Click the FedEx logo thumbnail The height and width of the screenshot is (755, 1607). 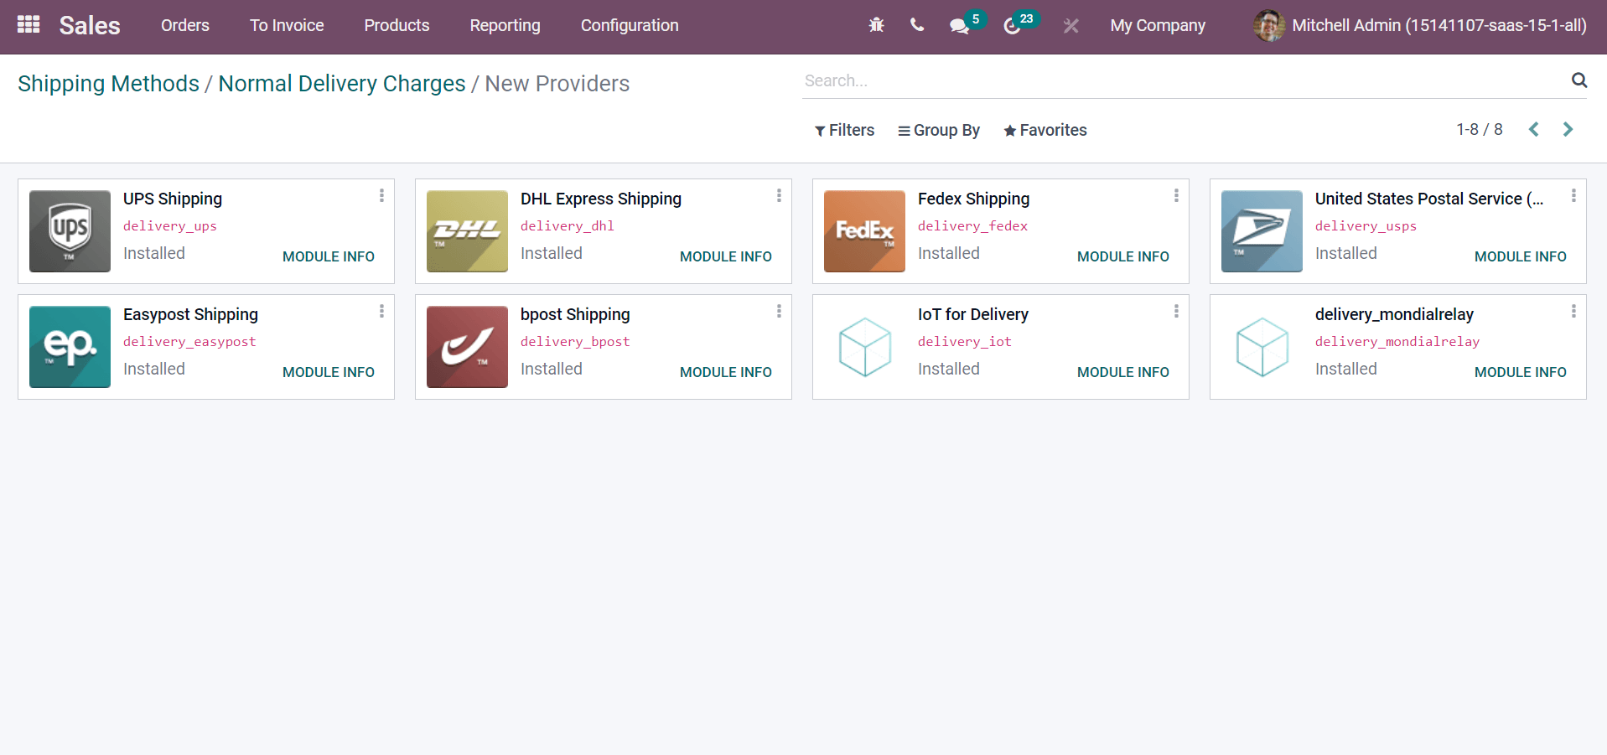pos(864,231)
